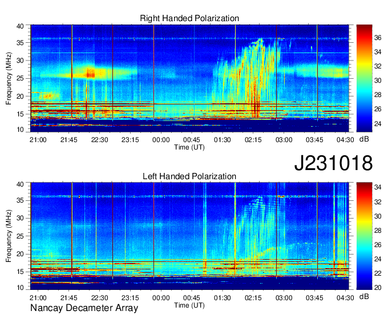Click "21:00" time tick of Left Handed plot
The height and width of the screenshot is (315, 388).
38,298
